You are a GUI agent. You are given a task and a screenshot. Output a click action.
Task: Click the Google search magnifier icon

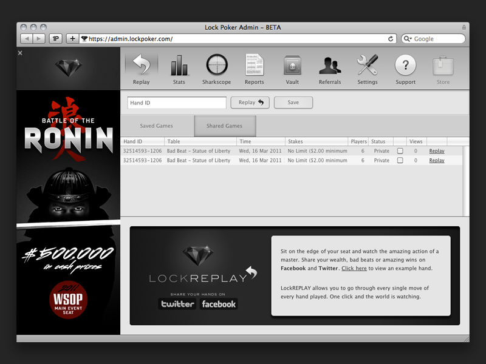click(x=407, y=39)
